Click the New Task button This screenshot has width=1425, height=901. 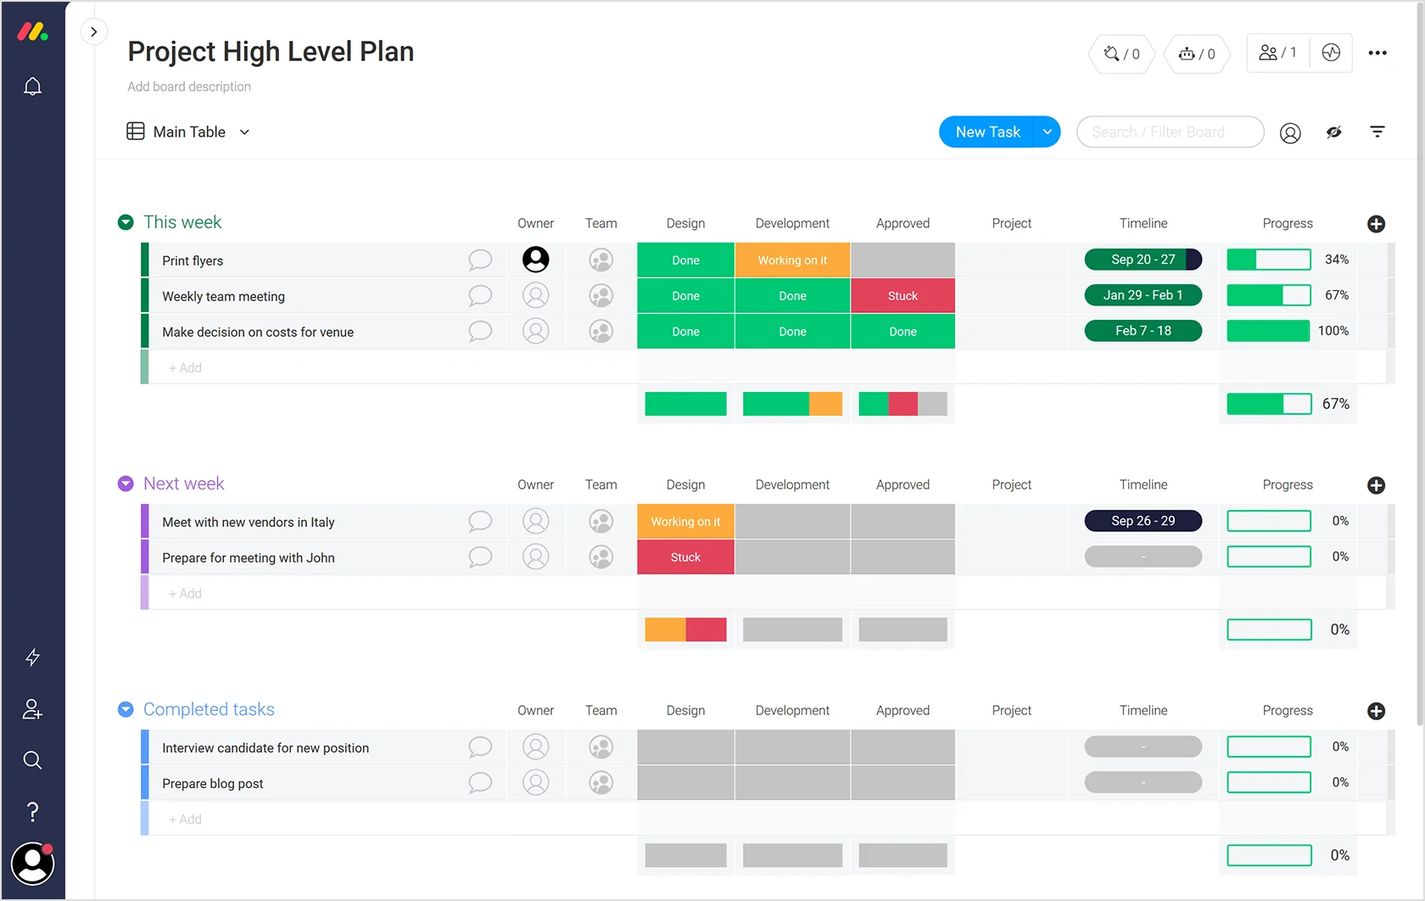click(987, 132)
